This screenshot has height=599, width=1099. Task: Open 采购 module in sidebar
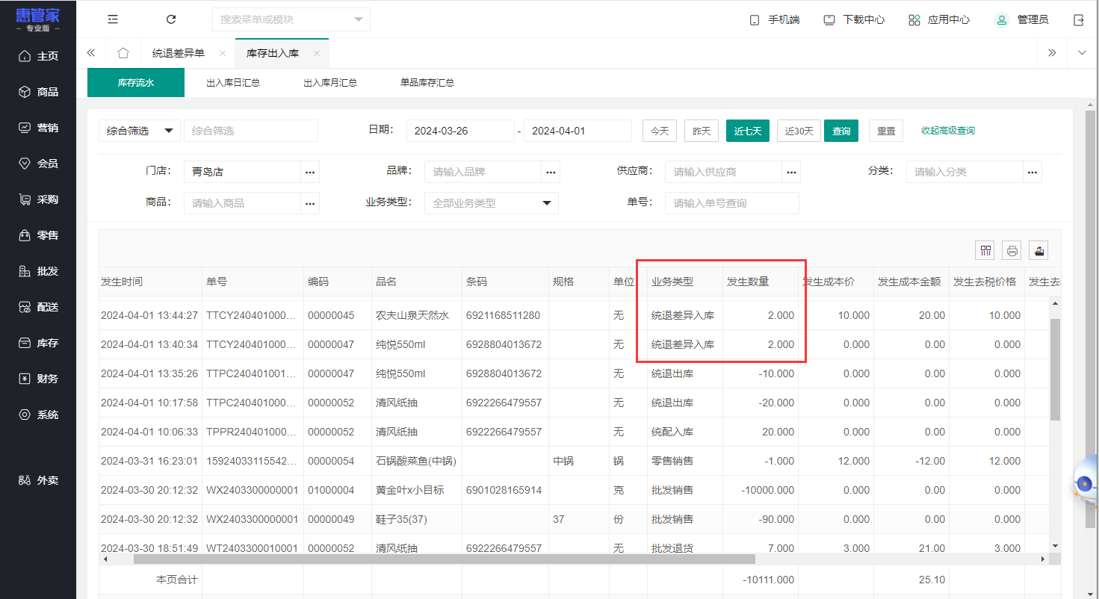pos(38,199)
